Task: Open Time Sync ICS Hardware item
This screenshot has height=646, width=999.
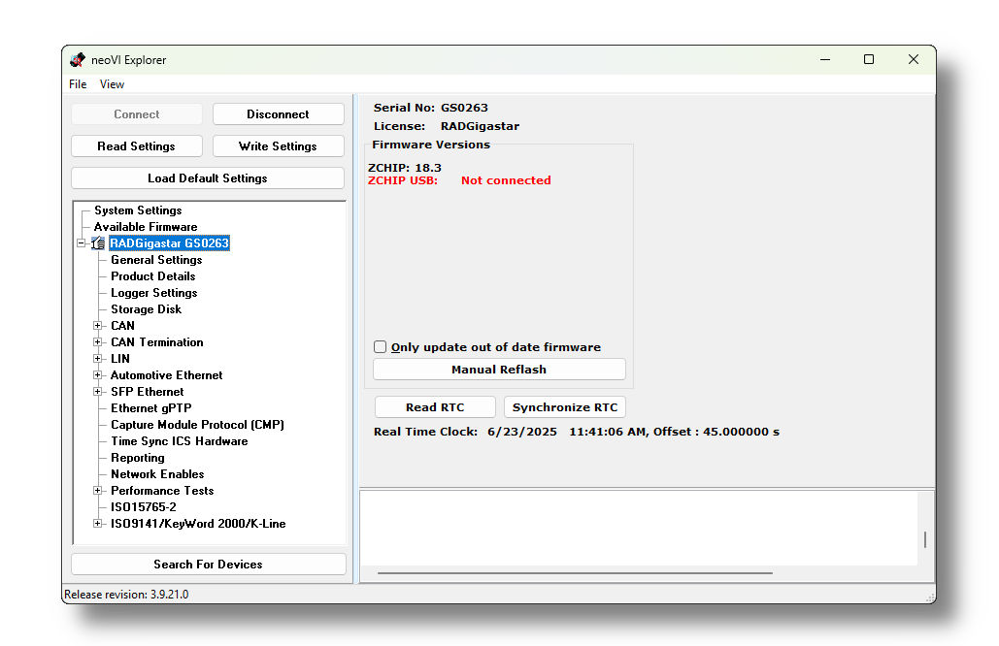Action: (x=179, y=441)
